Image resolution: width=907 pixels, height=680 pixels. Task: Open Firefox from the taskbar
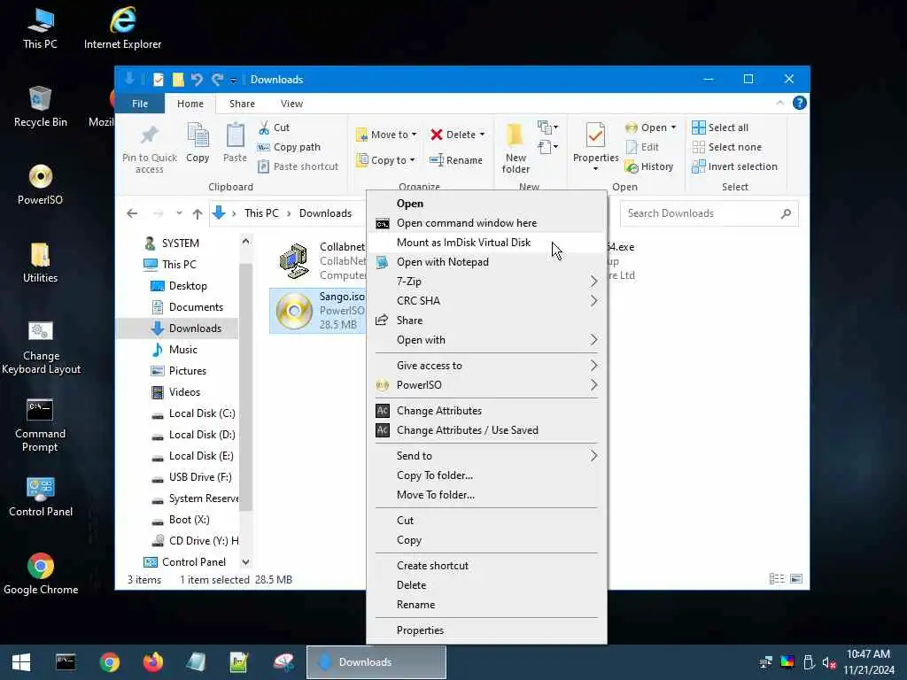coord(153,662)
